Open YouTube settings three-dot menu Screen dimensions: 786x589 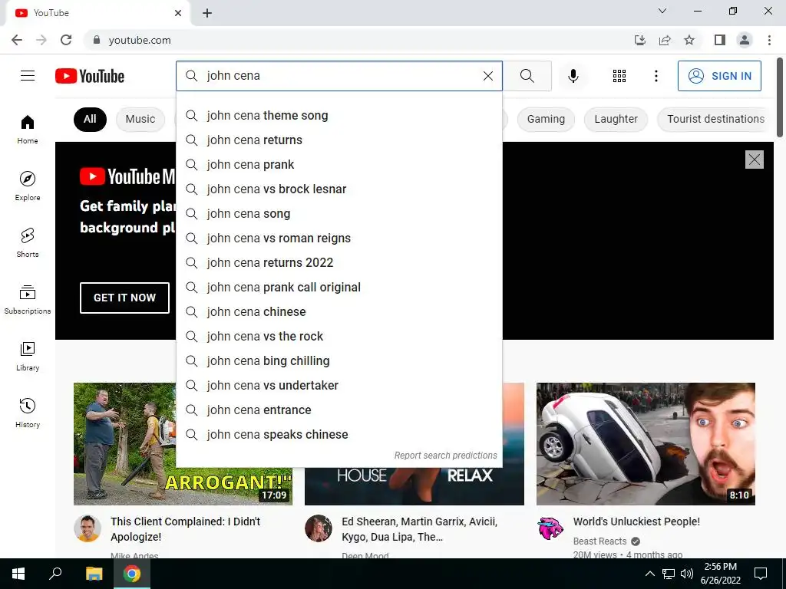pyautogui.click(x=656, y=76)
